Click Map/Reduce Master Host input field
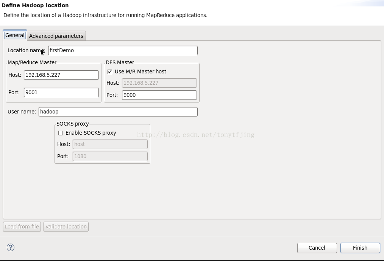 61,75
